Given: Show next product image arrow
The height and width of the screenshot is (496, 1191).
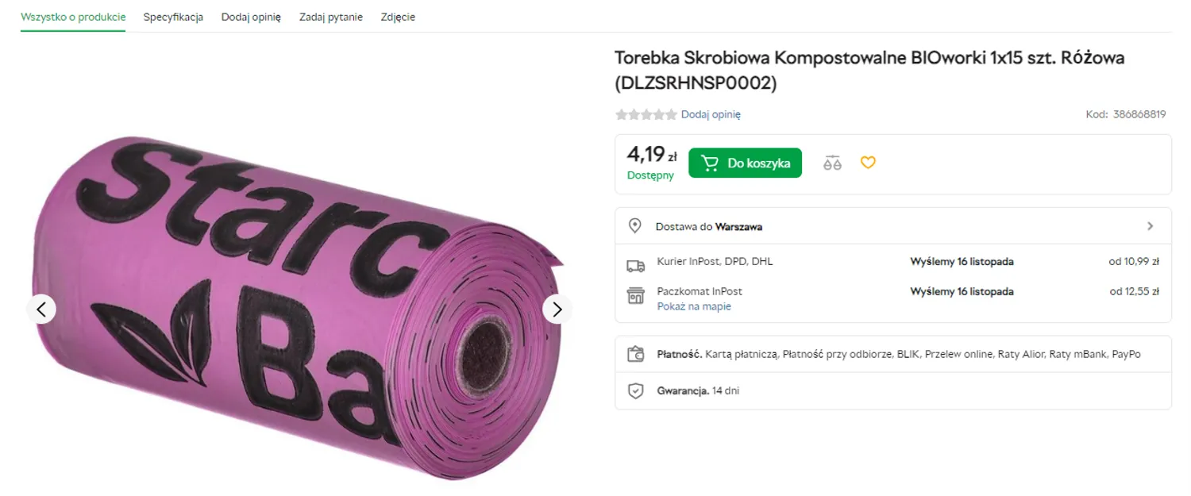Looking at the screenshot, I should coord(557,309).
